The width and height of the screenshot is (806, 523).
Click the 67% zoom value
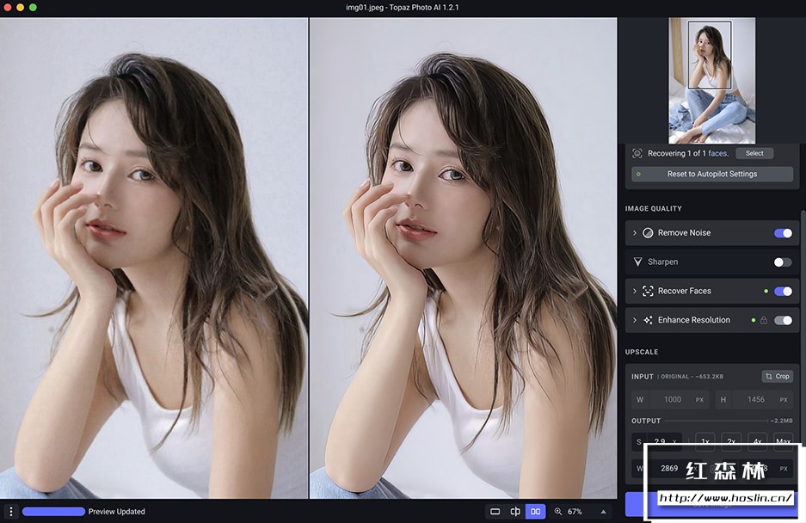click(575, 512)
